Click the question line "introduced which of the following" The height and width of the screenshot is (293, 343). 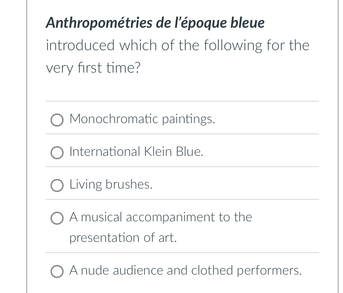click(177, 46)
